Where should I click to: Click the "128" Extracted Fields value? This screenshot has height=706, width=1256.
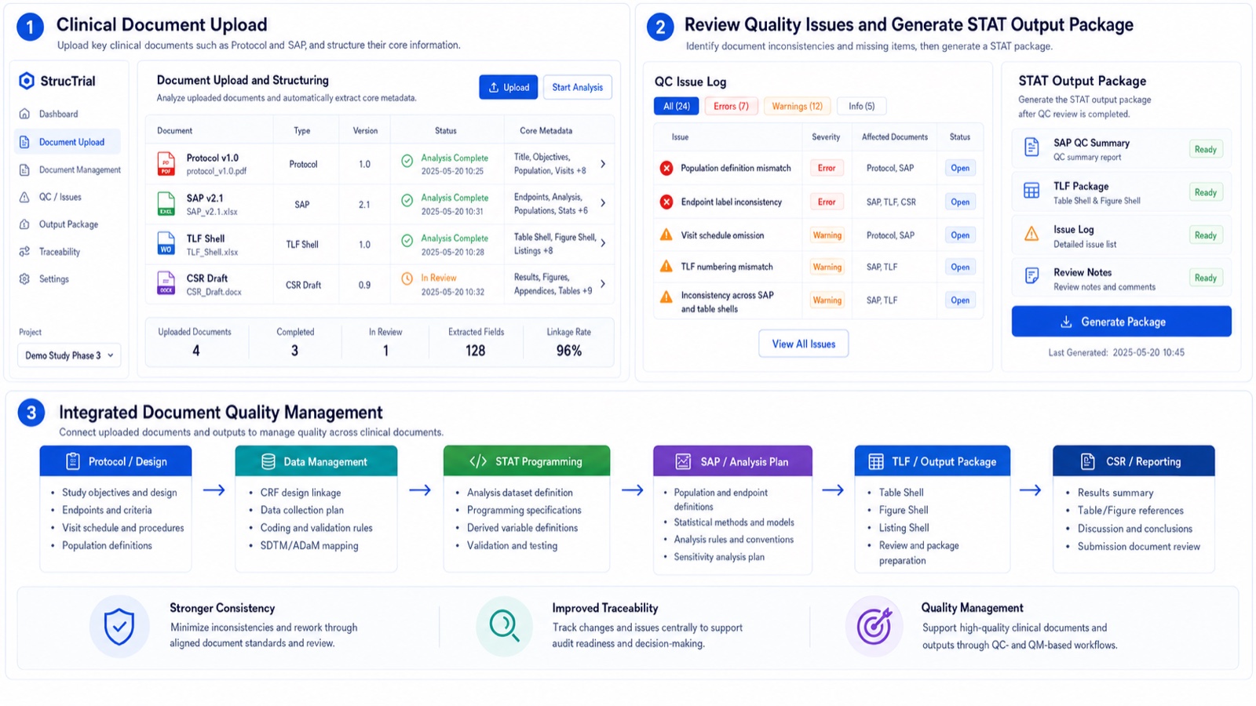click(475, 351)
